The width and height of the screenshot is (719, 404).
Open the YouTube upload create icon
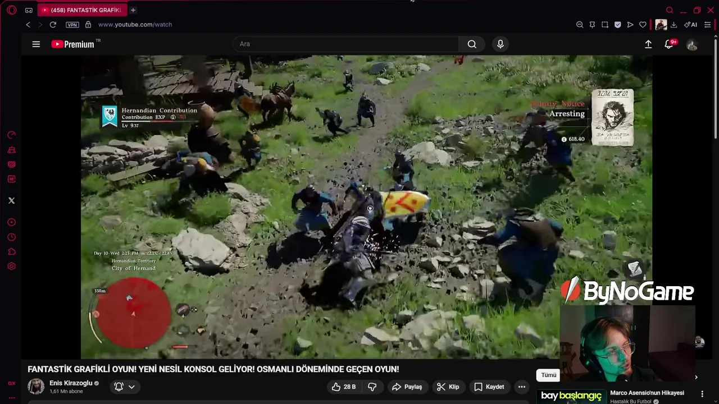click(x=648, y=44)
